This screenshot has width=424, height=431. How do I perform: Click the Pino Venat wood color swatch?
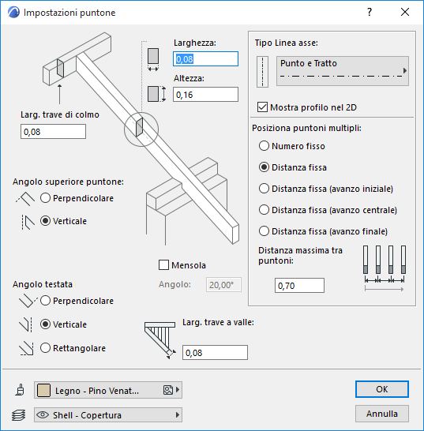tap(43, 390)
